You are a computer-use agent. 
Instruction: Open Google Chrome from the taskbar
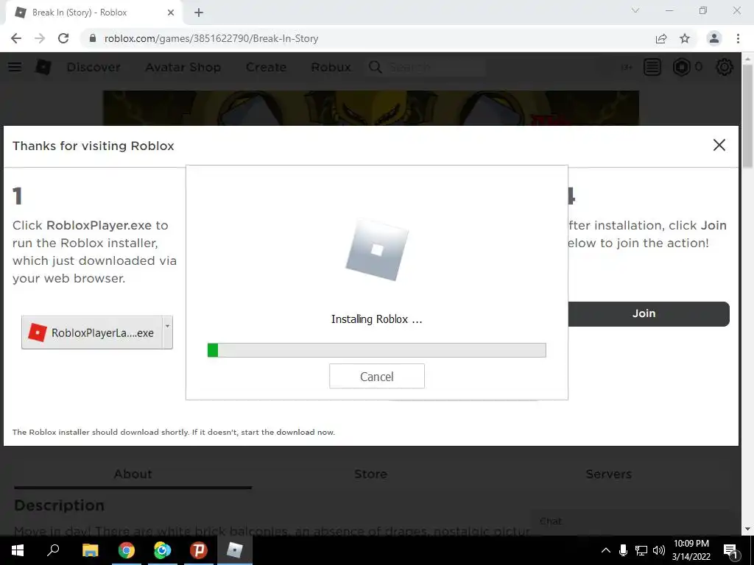[x=127, y=550]
